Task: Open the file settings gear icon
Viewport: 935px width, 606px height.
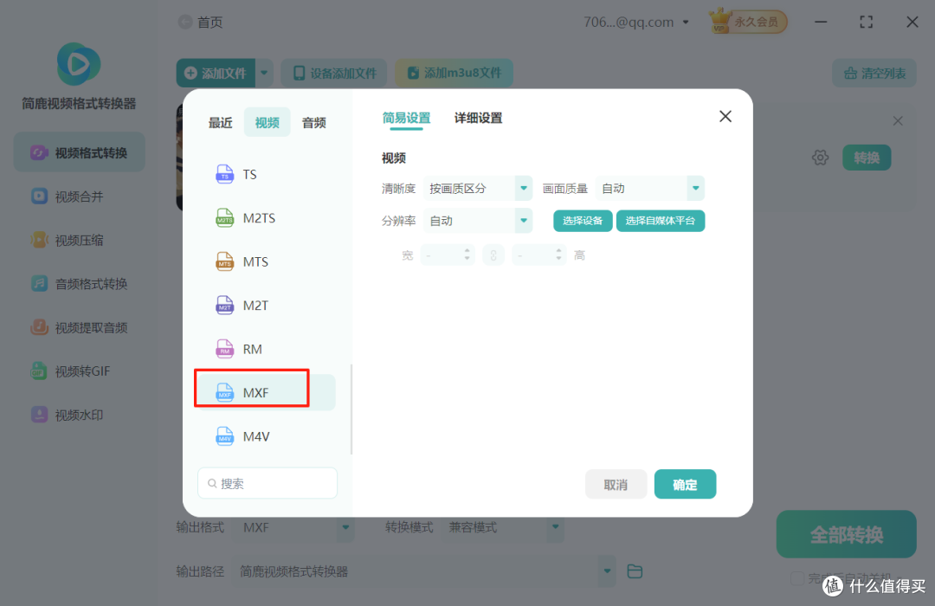Action: click(x=821, y=158)
